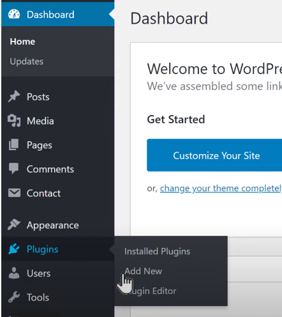Open the Appearance menu label

point(53,225)
